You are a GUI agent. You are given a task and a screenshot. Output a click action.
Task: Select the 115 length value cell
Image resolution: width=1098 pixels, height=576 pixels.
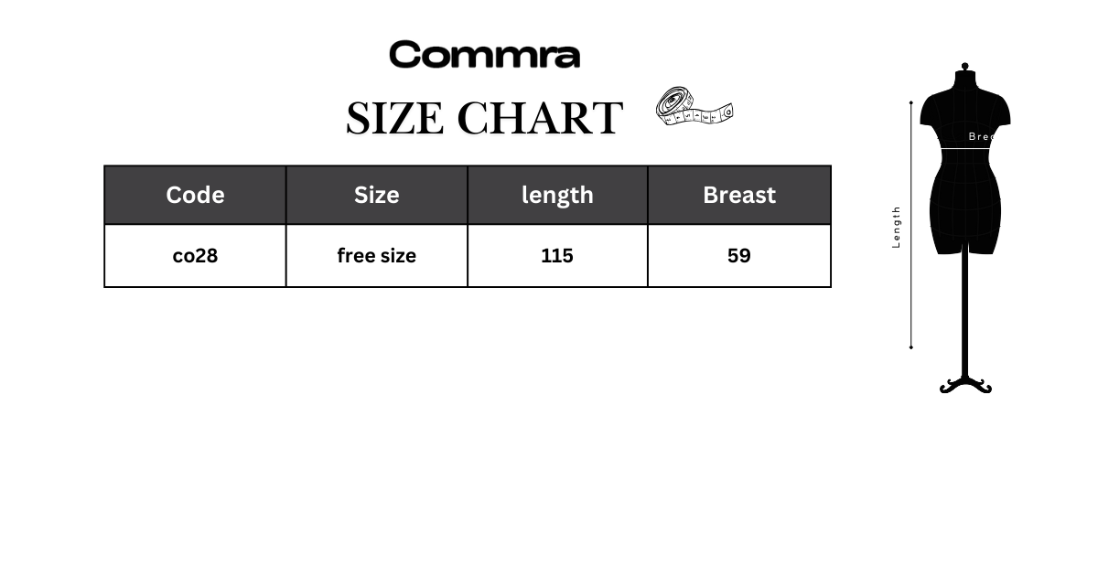tap(557, 256)
